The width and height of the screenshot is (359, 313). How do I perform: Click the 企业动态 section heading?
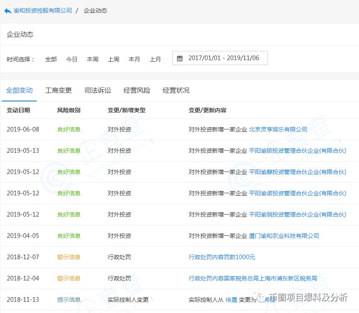[20, 35]
